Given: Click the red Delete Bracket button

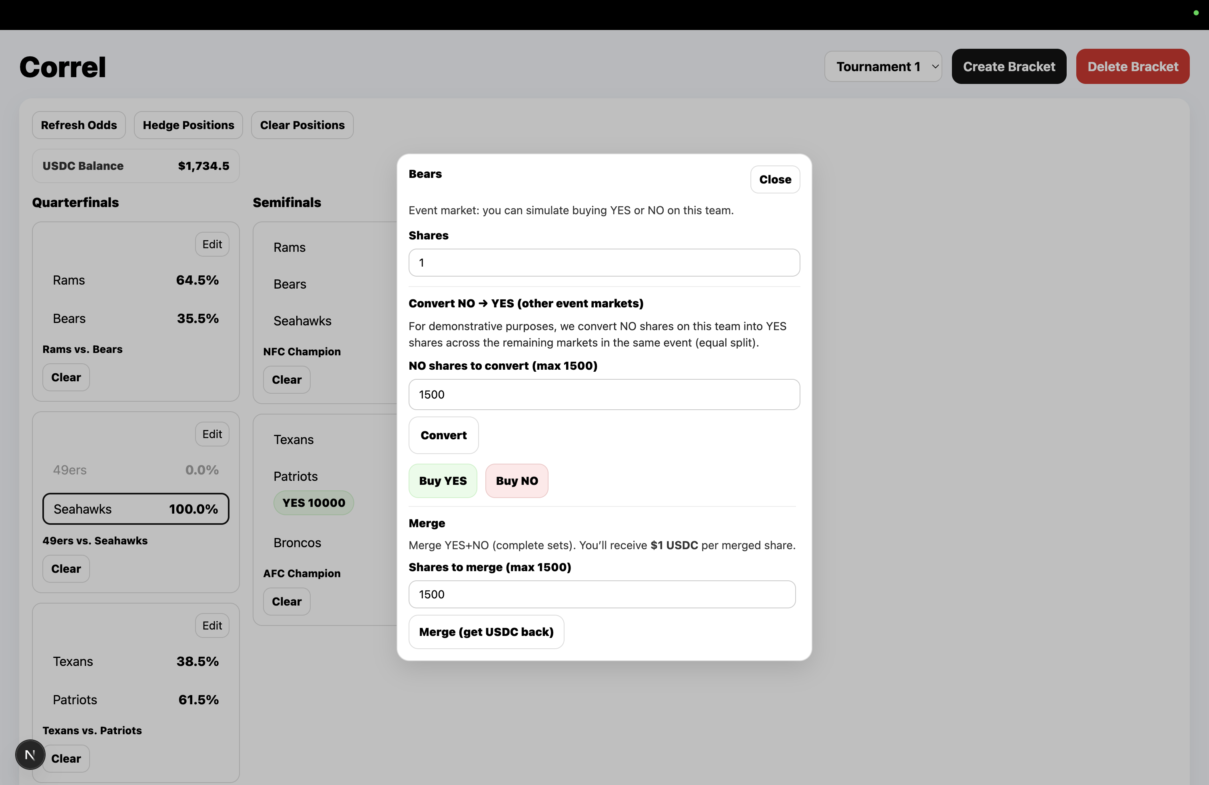Looking at the screenshot, I should (1132, 66).
